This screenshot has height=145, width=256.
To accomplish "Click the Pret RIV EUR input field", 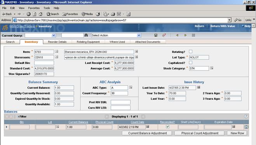I will (121, 102).
